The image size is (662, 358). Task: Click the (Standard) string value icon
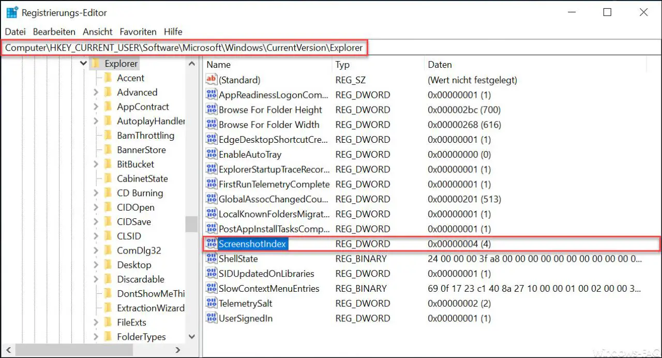click(x=211, y=80)
